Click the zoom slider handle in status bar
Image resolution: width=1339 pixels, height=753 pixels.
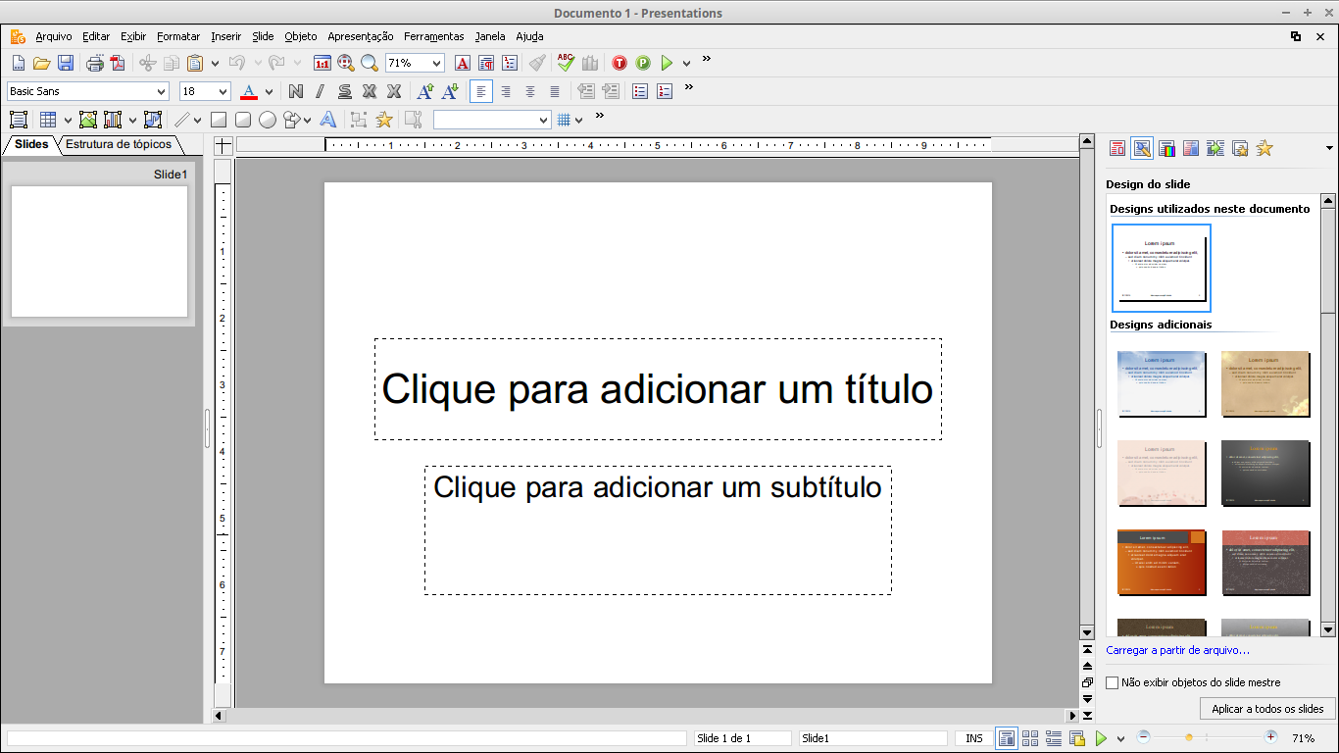point(1189,737)
